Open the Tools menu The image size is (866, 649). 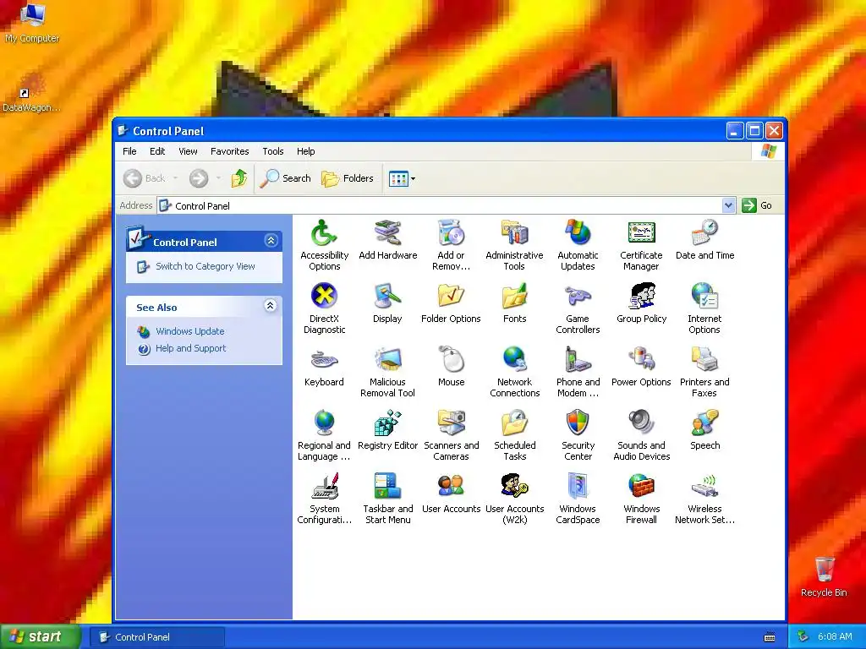(273, 151)
